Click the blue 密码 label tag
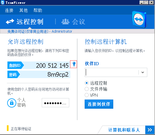 pos(14,74)
